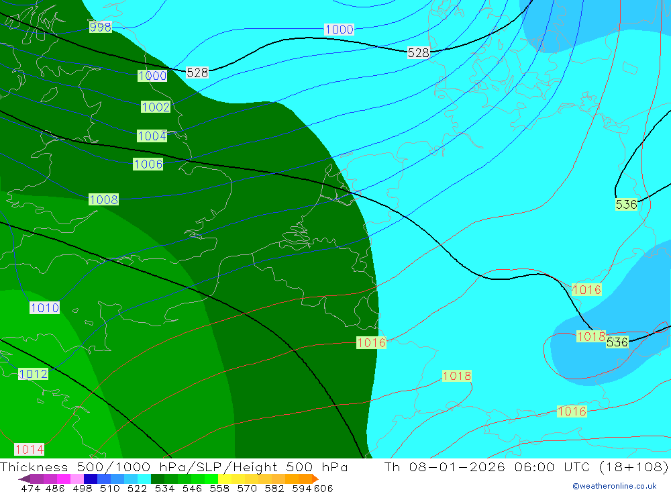Pick the yellow legend swatch above 558
The image size is (671, 492).
[x=225, y=479]
